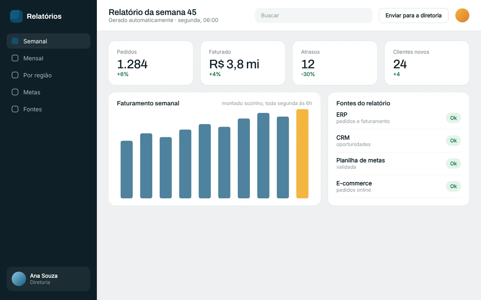Switch to the Mensal report
The height and width of the screenshot is (300, 481).
pyautogui.click(x=48, y=58)
